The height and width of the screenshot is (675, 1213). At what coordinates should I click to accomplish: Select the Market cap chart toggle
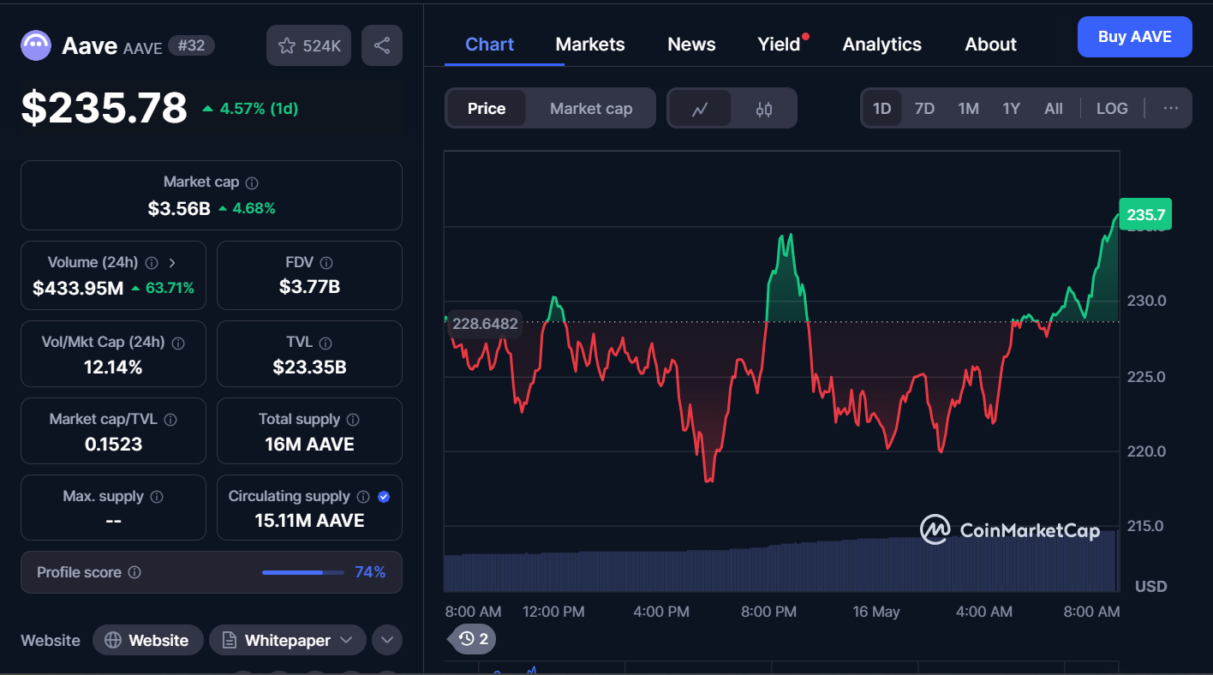[x=591, y=109]
